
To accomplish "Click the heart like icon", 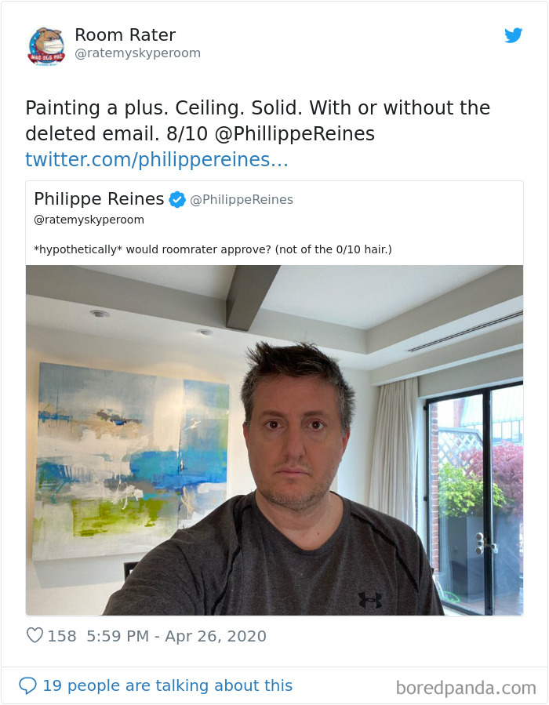I will [35, 635].
